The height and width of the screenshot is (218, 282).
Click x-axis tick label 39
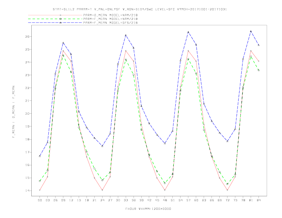tap(141, 200)
